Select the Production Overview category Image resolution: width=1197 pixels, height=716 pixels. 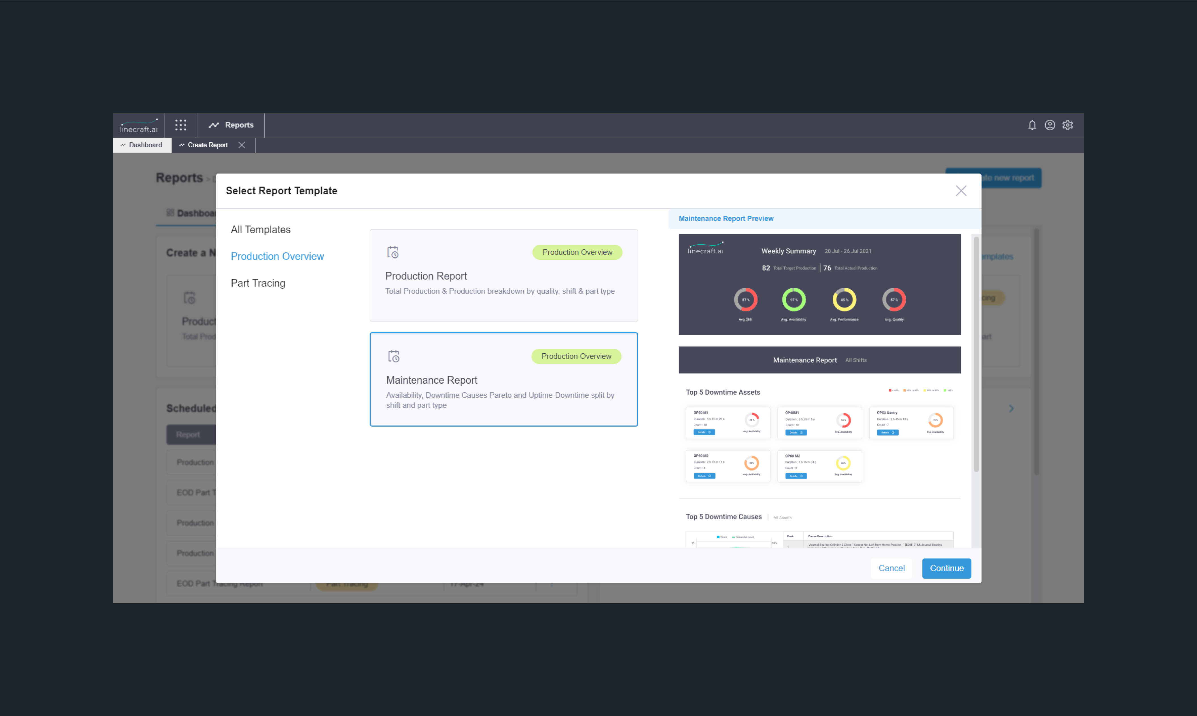[x=277, y=257]
